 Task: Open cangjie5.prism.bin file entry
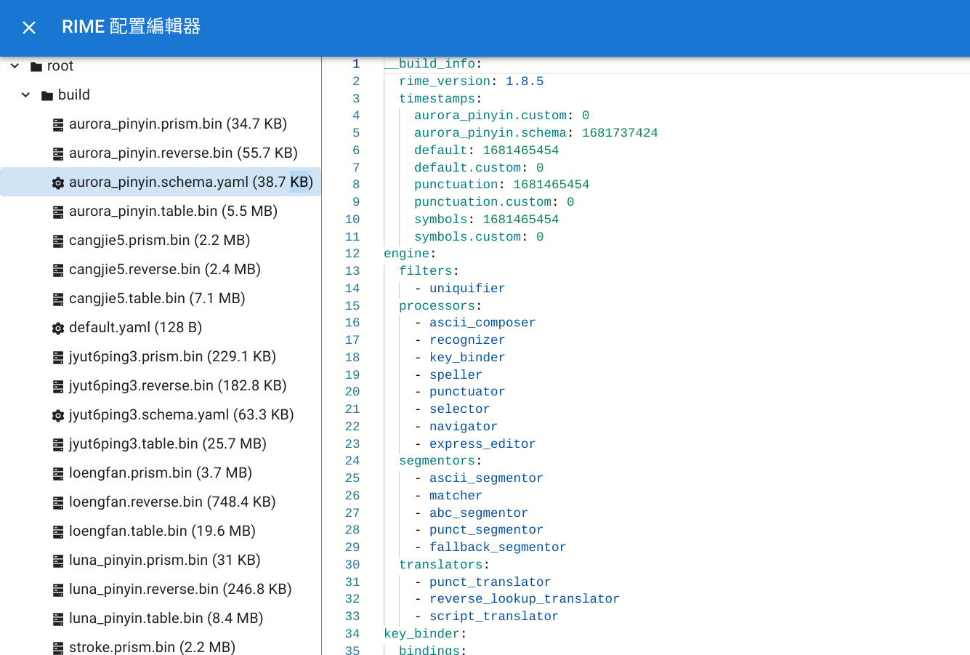coord(159,241)
